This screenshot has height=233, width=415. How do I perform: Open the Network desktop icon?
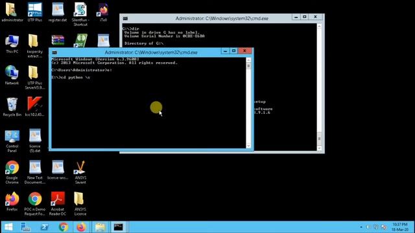[12, 75]
